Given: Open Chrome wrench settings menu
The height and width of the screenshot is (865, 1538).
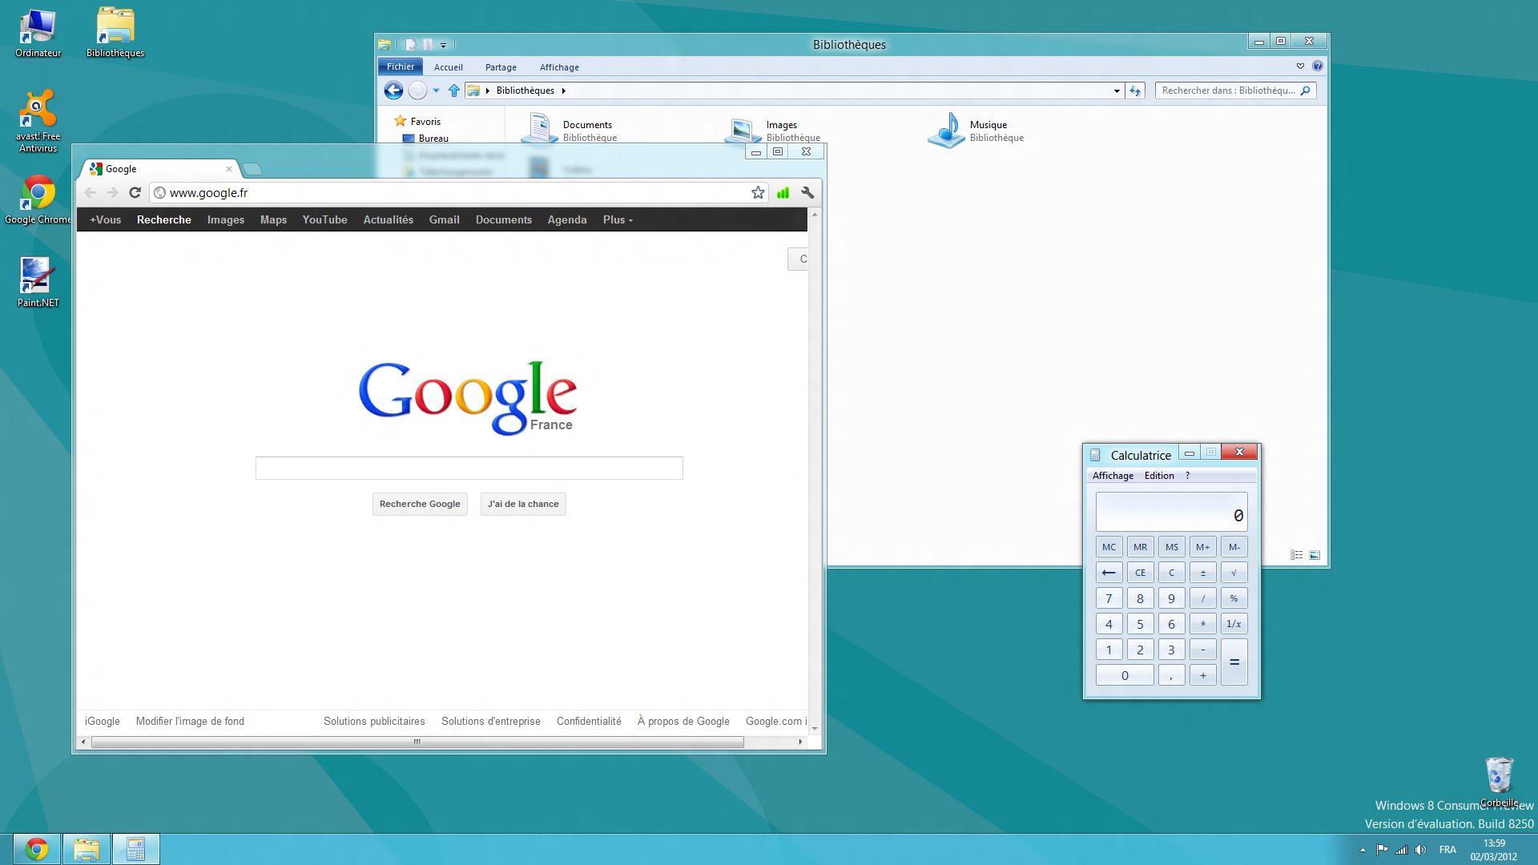Looking at the screenshot, I should [x=807, y=192].
